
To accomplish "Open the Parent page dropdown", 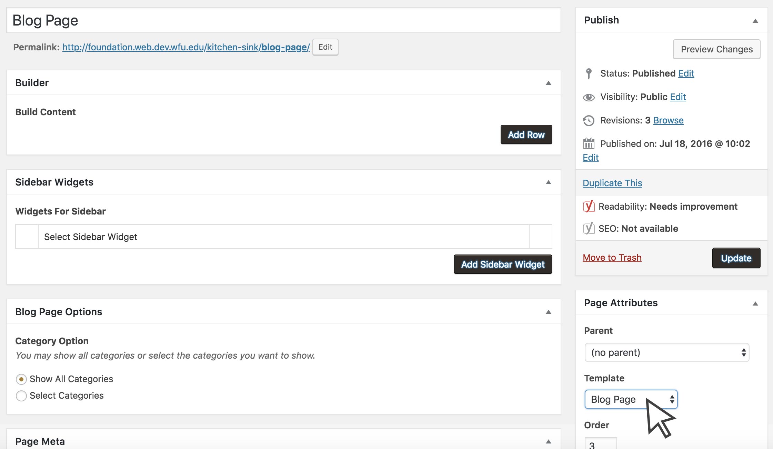I will click(x=667, y=352).
